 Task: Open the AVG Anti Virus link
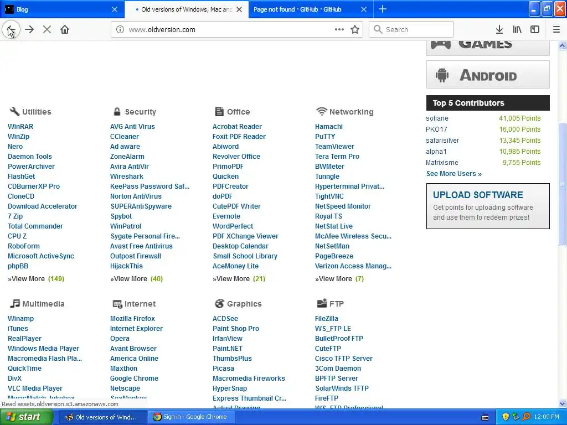pos(132,127)
